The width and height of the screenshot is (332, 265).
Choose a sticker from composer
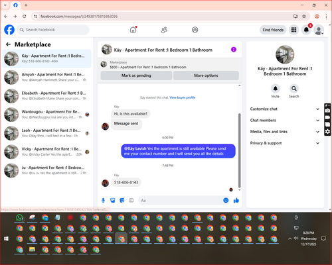point(122,200)
